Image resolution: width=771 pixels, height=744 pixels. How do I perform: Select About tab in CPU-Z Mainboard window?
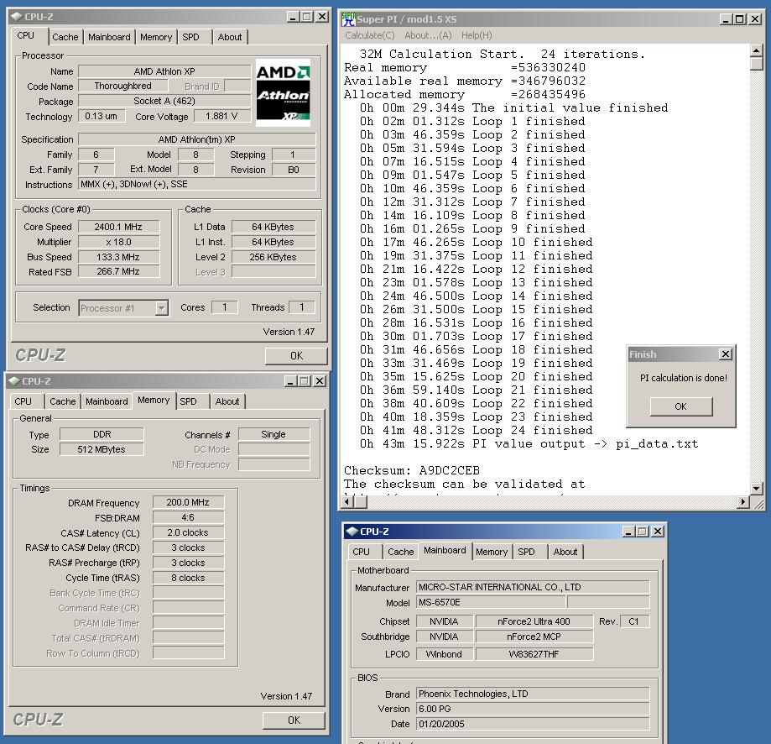pyautogui.click(x=565, y=552)
